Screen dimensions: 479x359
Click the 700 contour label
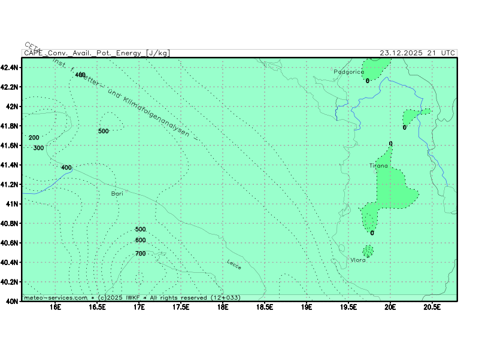[141, 254]
